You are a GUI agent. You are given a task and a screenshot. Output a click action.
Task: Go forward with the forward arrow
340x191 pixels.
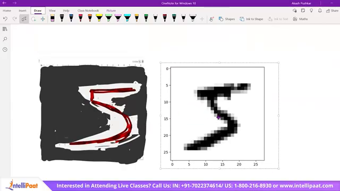coord(14,3)
